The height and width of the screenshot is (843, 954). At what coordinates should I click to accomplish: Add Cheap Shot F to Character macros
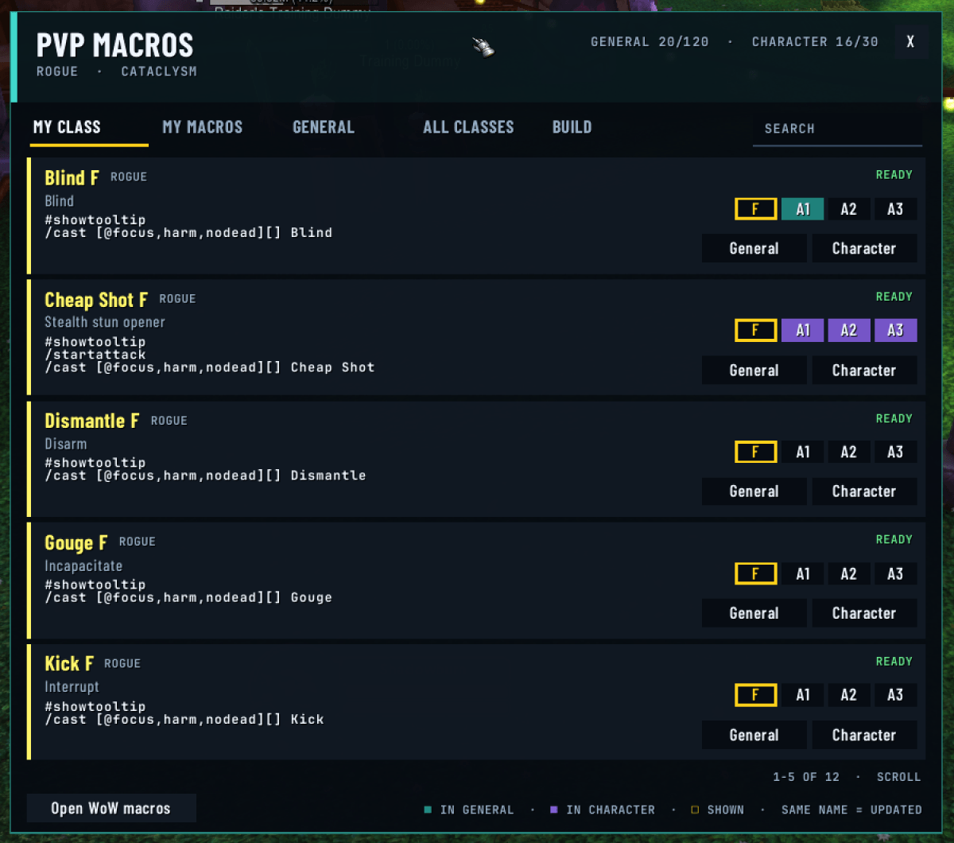(864, 370)
